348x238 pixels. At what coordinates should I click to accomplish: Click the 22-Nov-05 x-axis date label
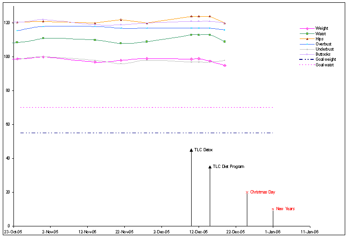tap(124, 232)
